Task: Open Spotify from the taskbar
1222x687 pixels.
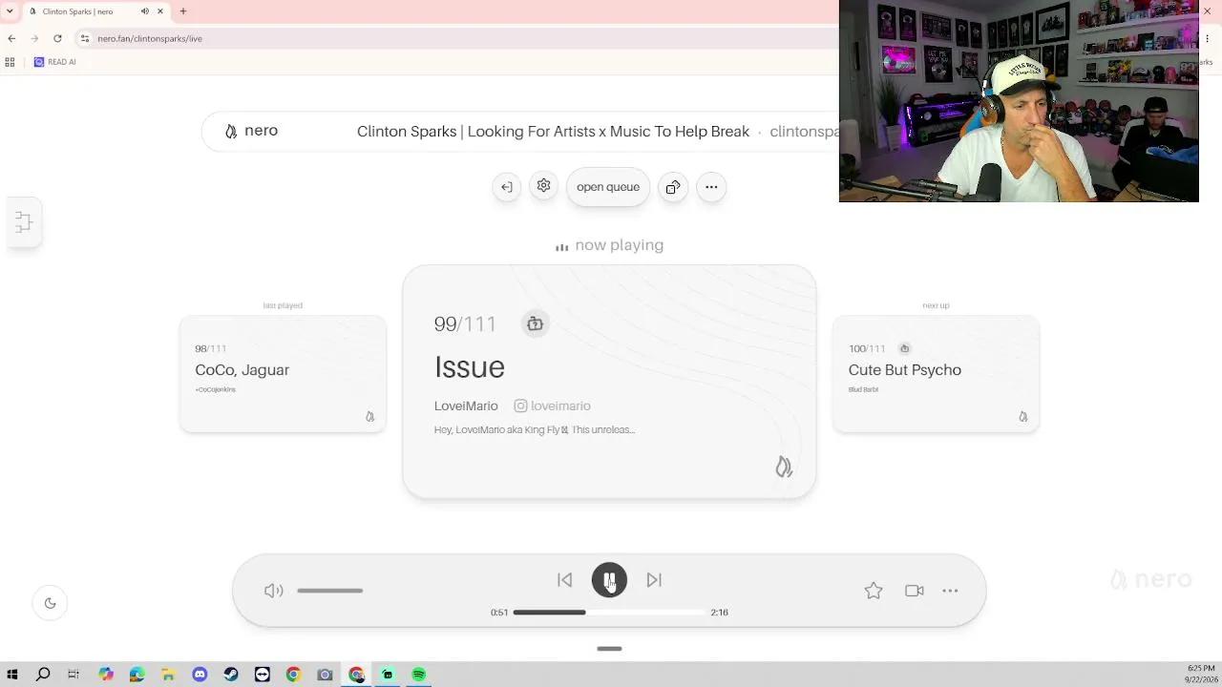Action: click(x=418, y=675)
